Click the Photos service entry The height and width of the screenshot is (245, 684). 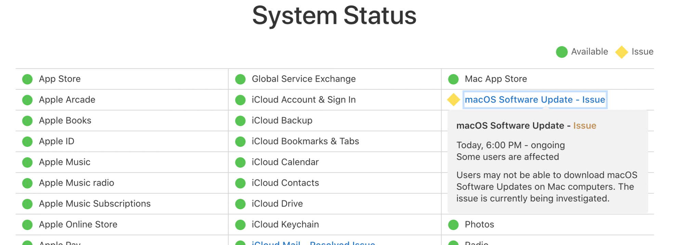point(479,225)
